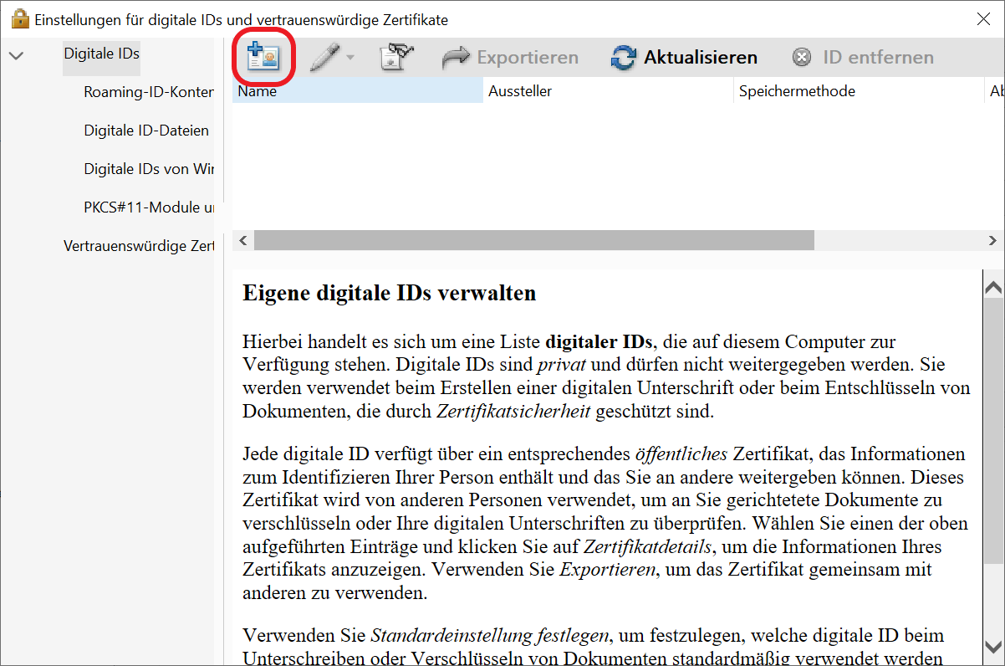This screenshot has height=666, width=1005.
Task: Click the Add ID icon
Action: point(263,57)
